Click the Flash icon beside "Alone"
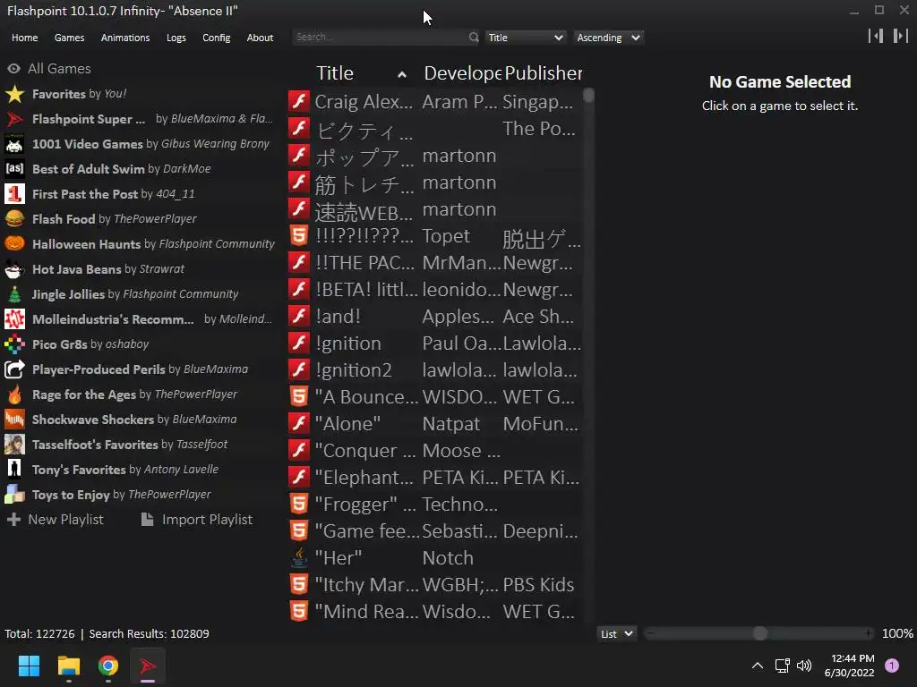Viewport: 917px width, 687px height. [x=299, y=423]
